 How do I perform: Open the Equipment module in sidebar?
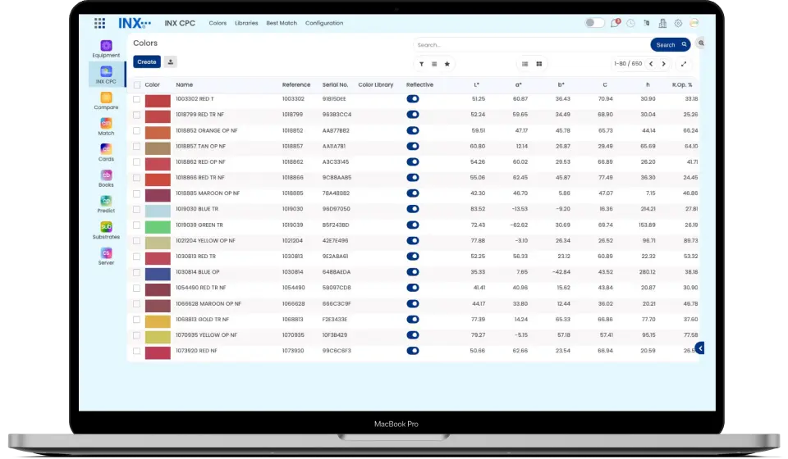pyautogui.click(x=106, y=46)
